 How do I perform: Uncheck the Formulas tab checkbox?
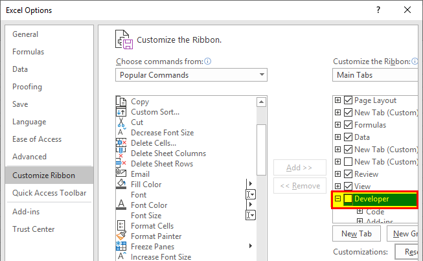348,125
